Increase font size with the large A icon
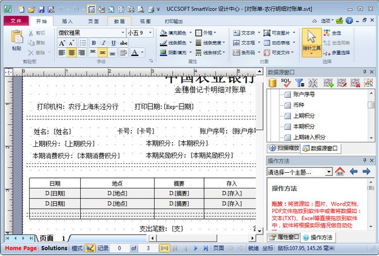This screenshot has width=379, height=256. [x=62, y=43]
